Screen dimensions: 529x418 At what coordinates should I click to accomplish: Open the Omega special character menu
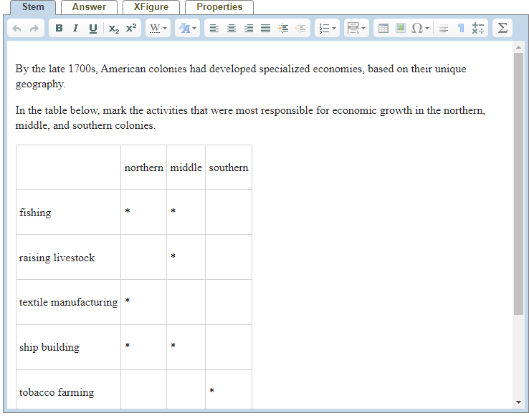(x=420, y=29)
